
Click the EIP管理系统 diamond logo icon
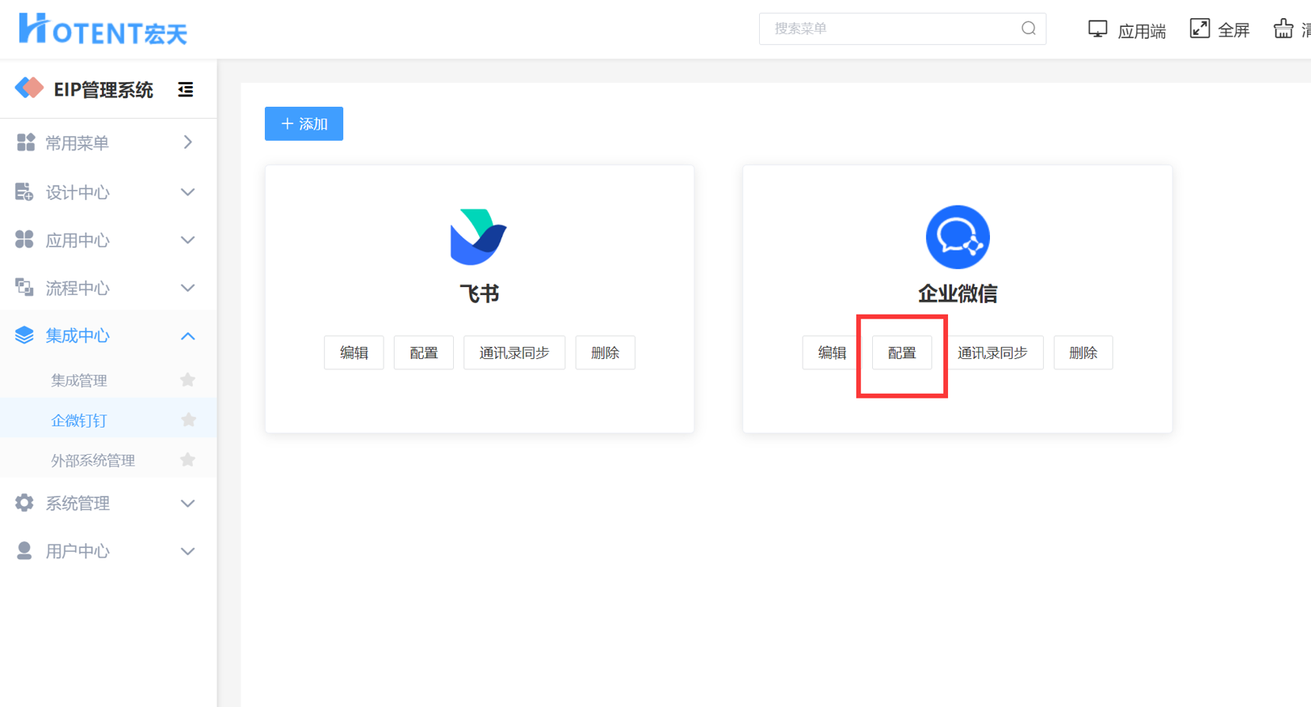[29, 89]
